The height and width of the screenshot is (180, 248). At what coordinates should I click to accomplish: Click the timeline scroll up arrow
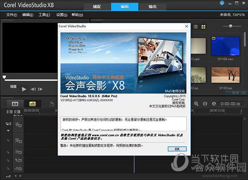coord(245,119)
